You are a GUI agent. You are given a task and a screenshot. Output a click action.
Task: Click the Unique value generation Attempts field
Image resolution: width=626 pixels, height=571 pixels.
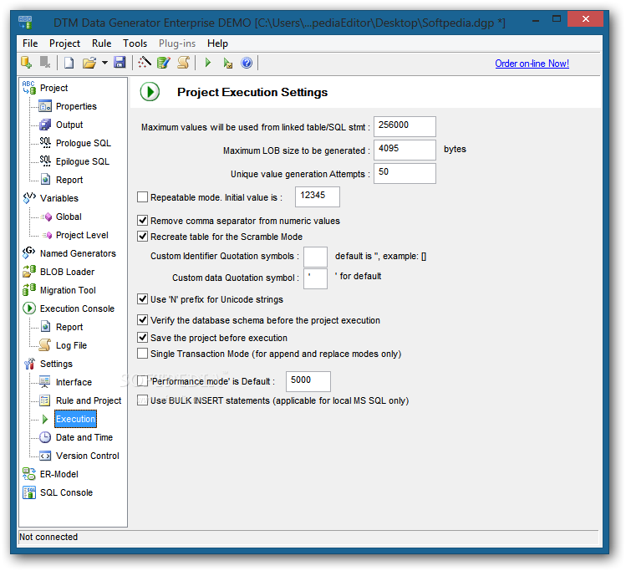(405, 173)
